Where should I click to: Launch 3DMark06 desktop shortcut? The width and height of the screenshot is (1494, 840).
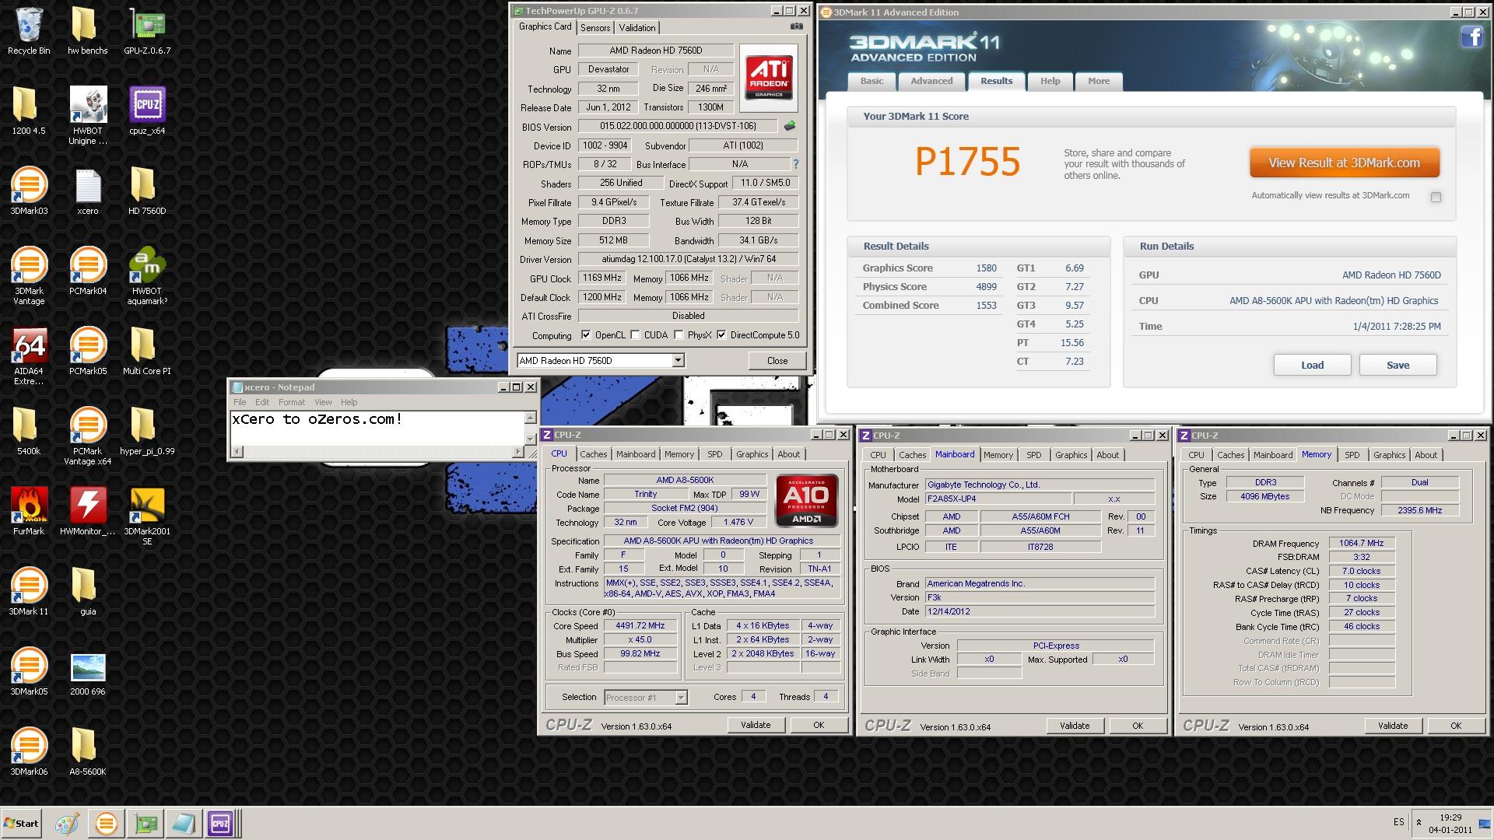(x=29, y=752)
